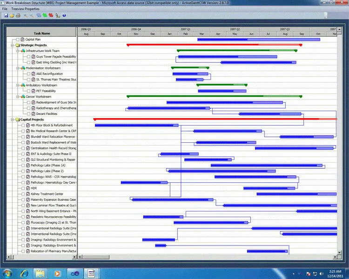Viewport: 349px width, 279px height.
Task: Toggle checkbox for A&E Reconfiguration task
Action: (x=28, y=74)
